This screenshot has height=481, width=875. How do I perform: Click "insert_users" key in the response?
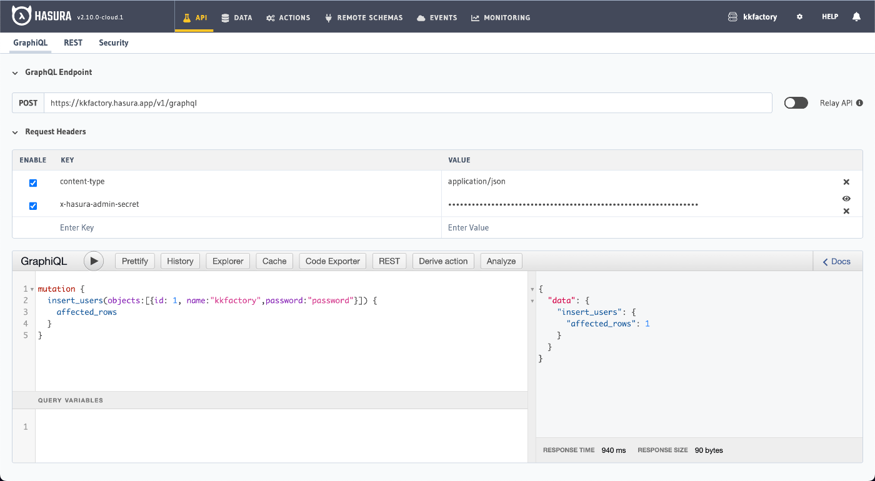(x=591, y=312)
